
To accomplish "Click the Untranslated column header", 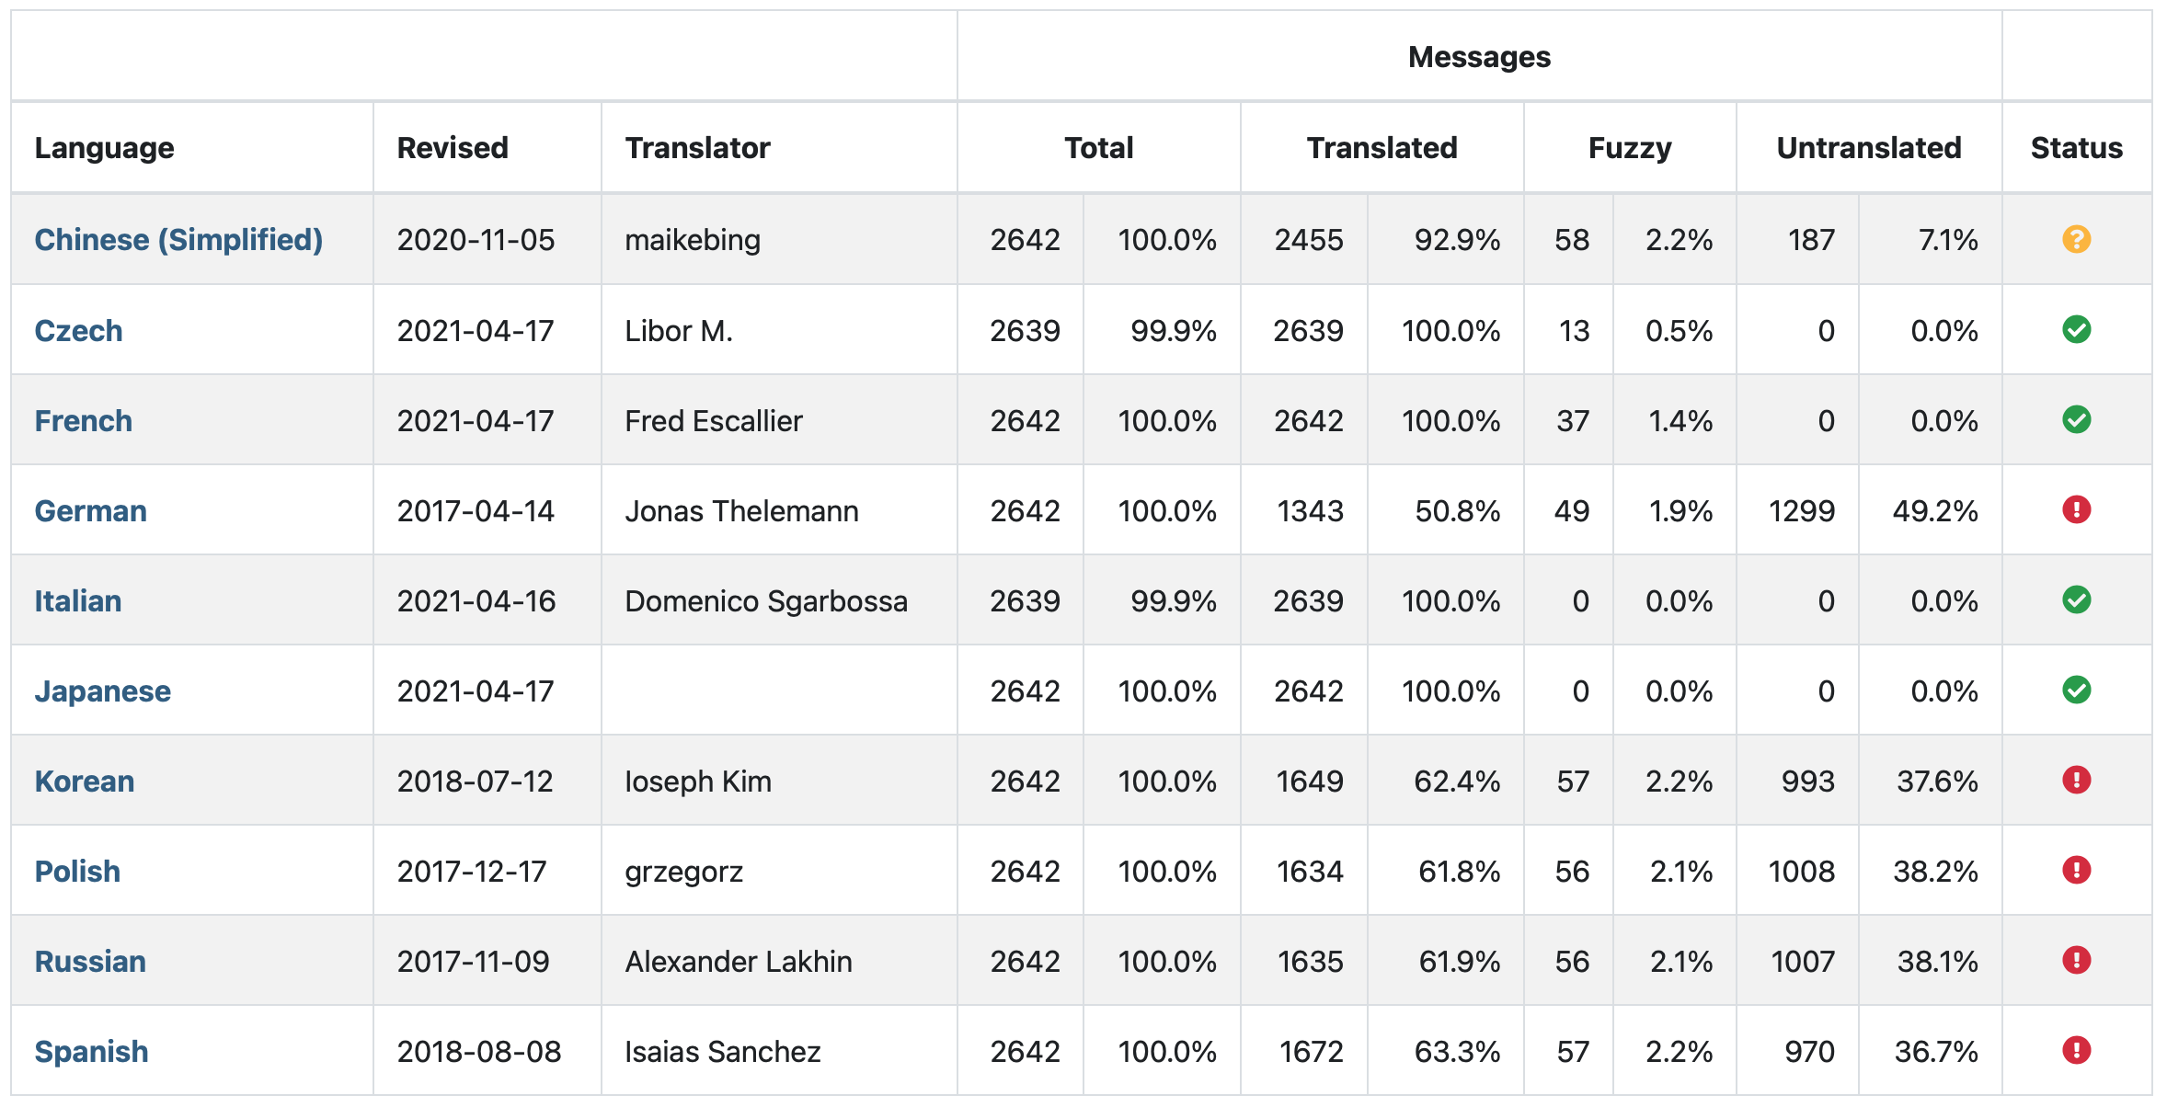I will click(x=1868, y=148).
